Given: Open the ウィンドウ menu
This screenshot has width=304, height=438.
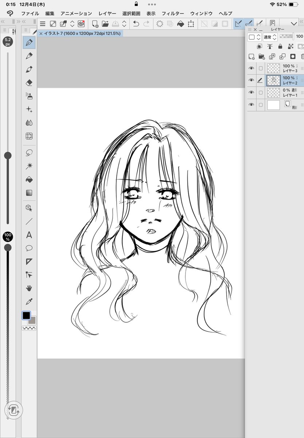Looking at the screenshot, I should coord(202,14).
